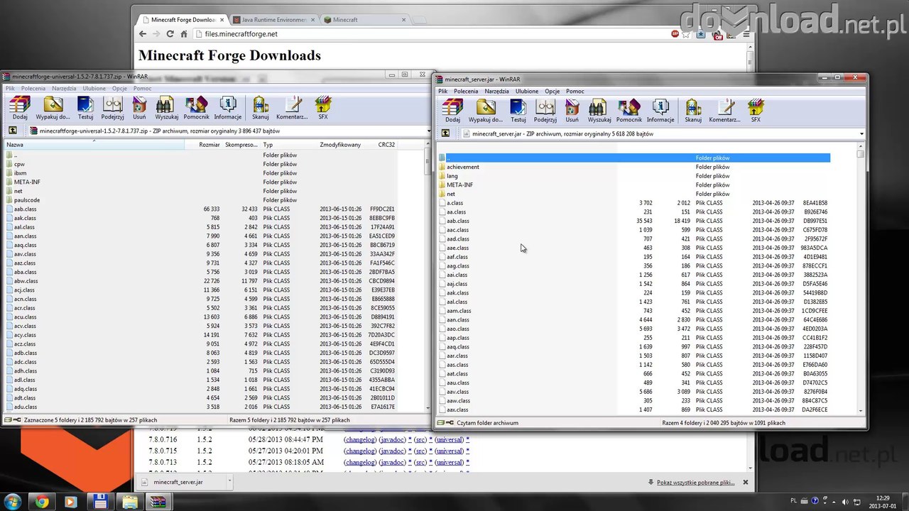909x511 pixels.
Task: Open Plik menu in minecraftforge-universal window
Action: (11, 89)
